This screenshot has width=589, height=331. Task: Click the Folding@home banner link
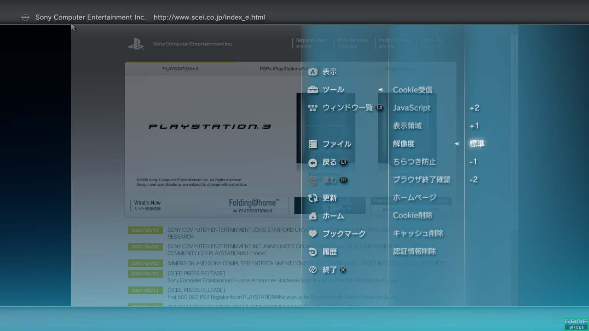[x=253, y=205]
